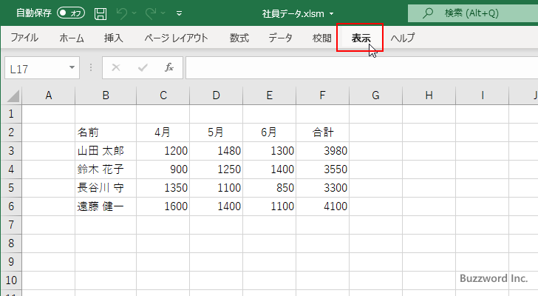The height and width of the screenshot is (296, 538).
Task: Open the ヘルプ tab
Action: 403,38
